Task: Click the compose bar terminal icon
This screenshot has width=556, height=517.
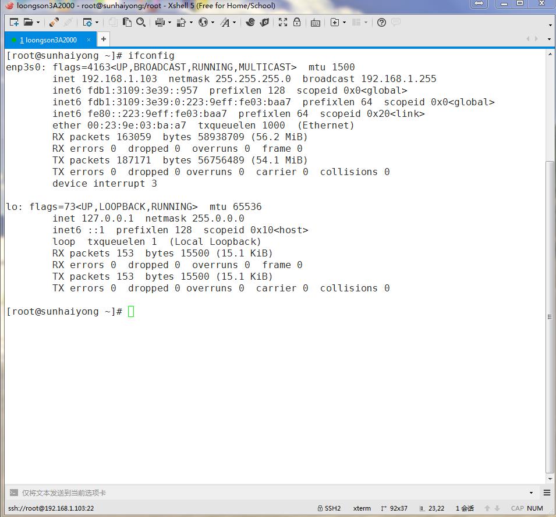Action: tap(13, 493)
